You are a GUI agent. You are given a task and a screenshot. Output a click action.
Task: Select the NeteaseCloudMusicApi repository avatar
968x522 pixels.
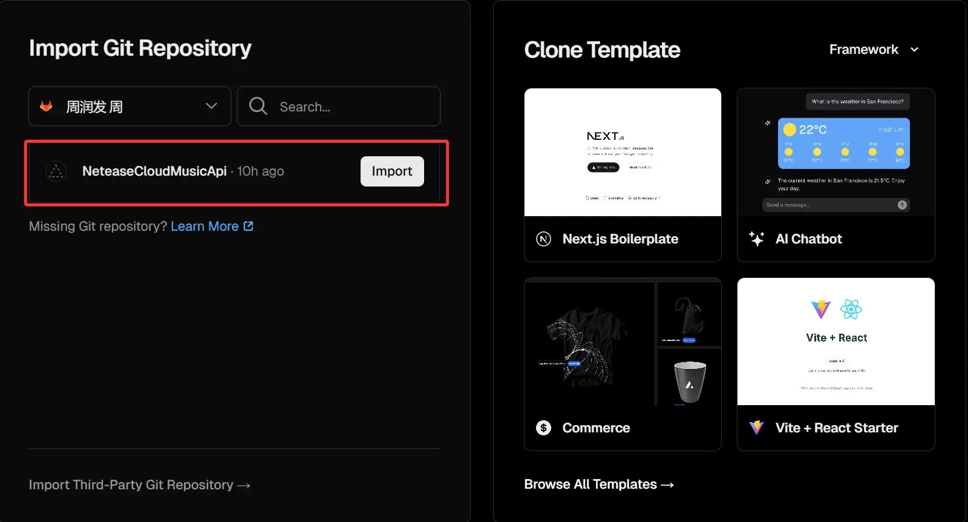pos(56,171)
